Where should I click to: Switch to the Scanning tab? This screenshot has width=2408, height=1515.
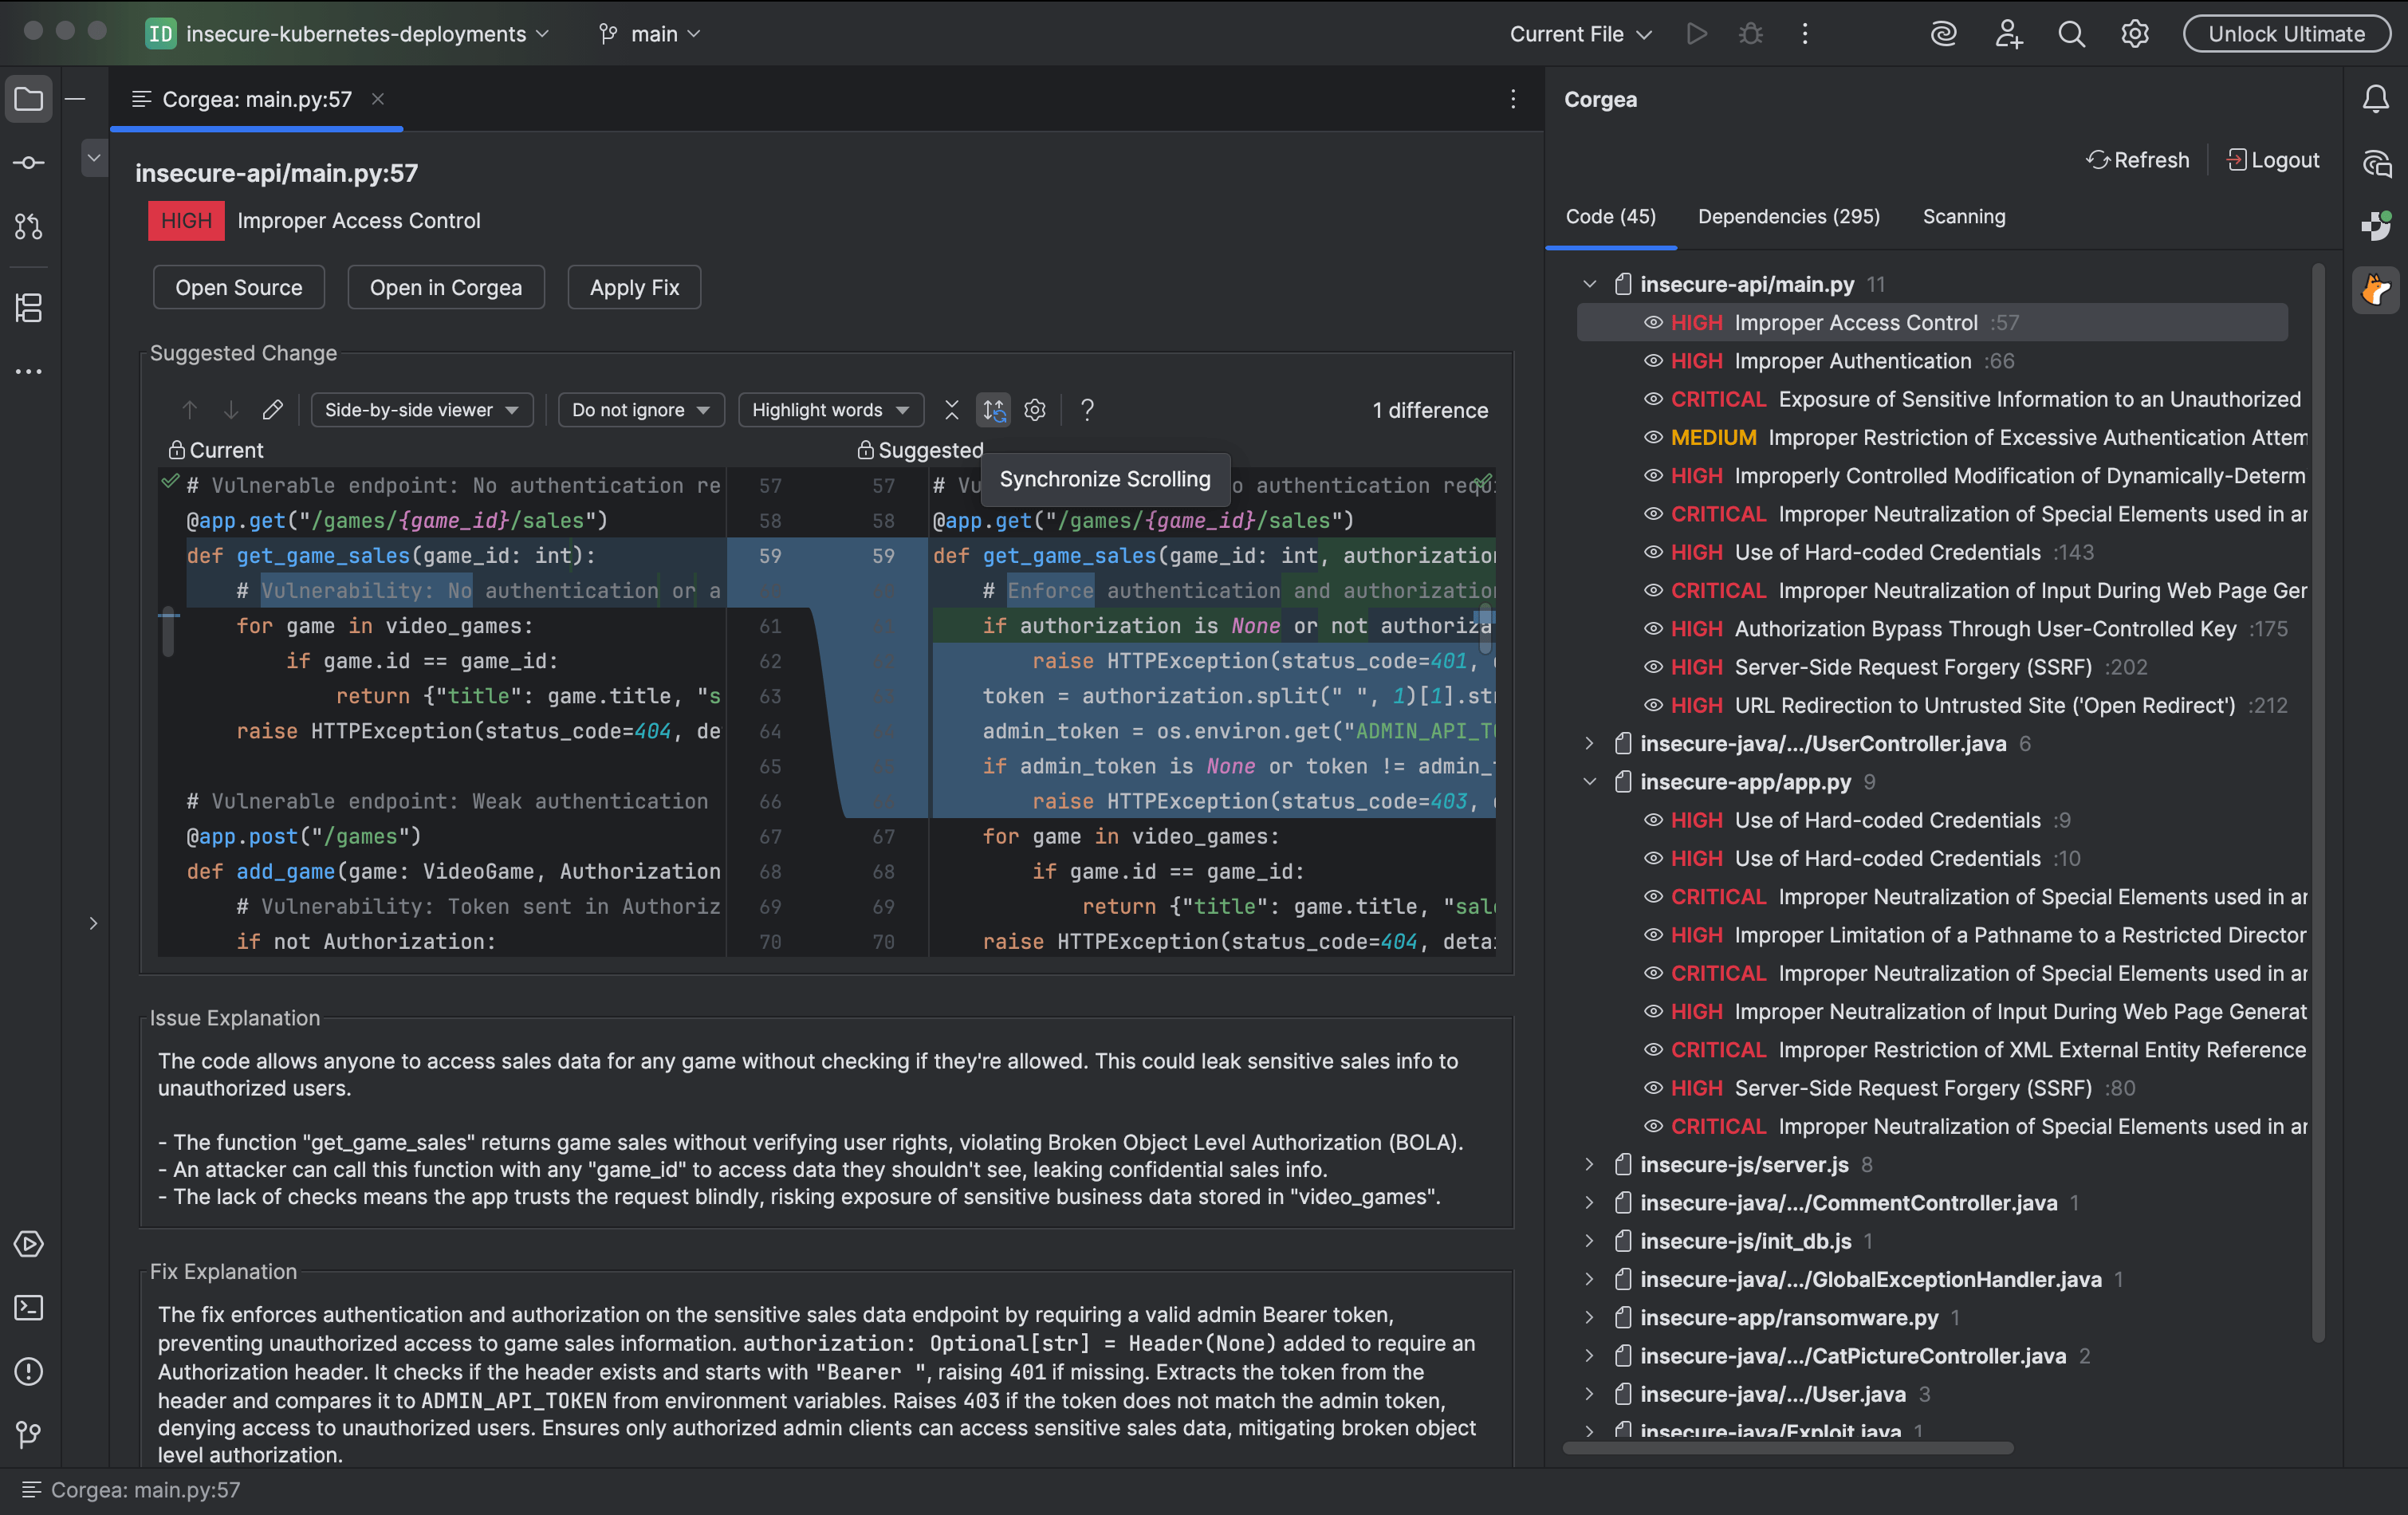(1963, 217)
